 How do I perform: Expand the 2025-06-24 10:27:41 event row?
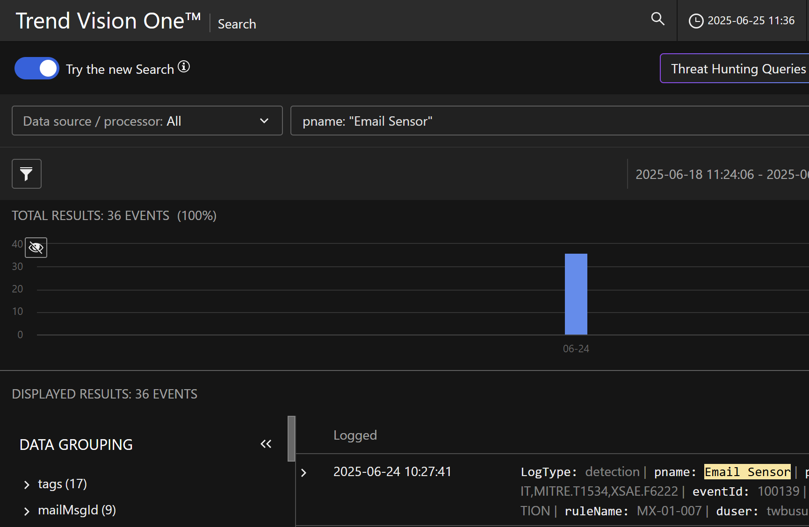pos(303,473)
